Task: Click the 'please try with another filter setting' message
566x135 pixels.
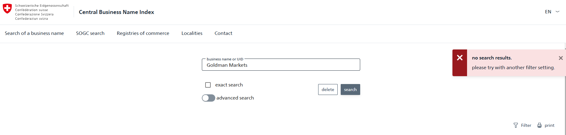Action: click(513, 68)
